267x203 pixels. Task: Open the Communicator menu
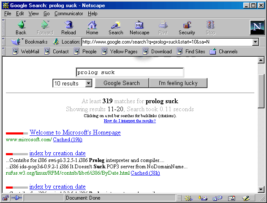pyautogui.click(x=68, y=14)
